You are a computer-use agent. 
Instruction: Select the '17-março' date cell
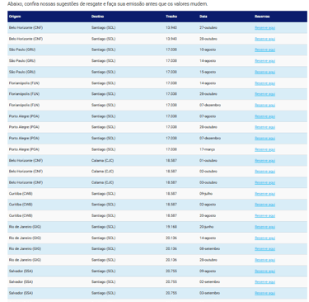pos(207,149)
